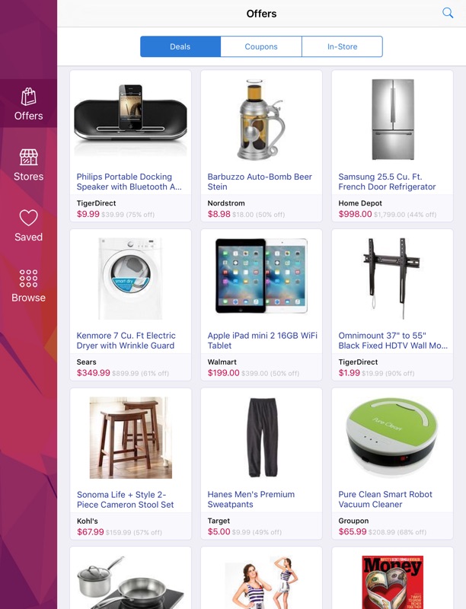Open the Stores storefront icon
Viewport: 466px width, 609px height.
(x=28, y=158)
